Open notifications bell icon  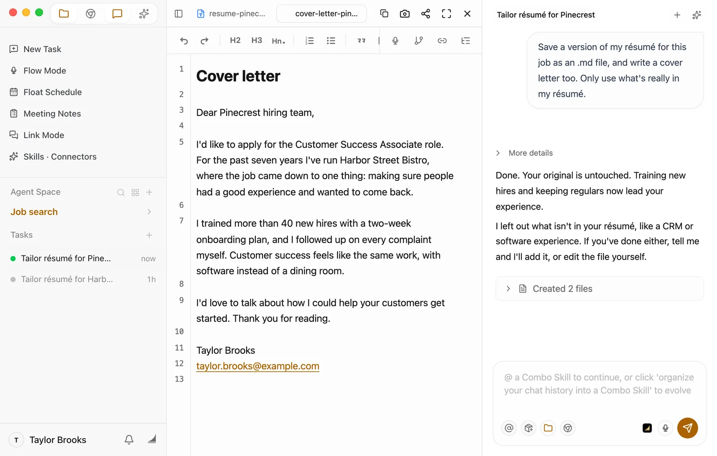point(129,440)
